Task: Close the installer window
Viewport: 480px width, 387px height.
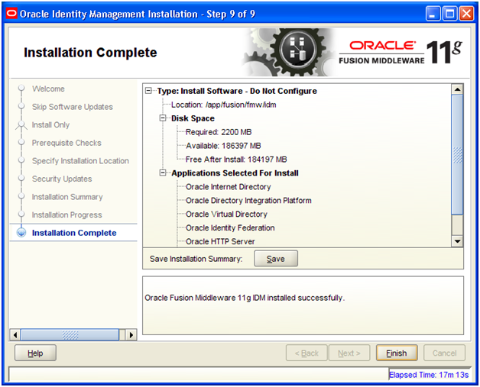Action: (466, 14)
